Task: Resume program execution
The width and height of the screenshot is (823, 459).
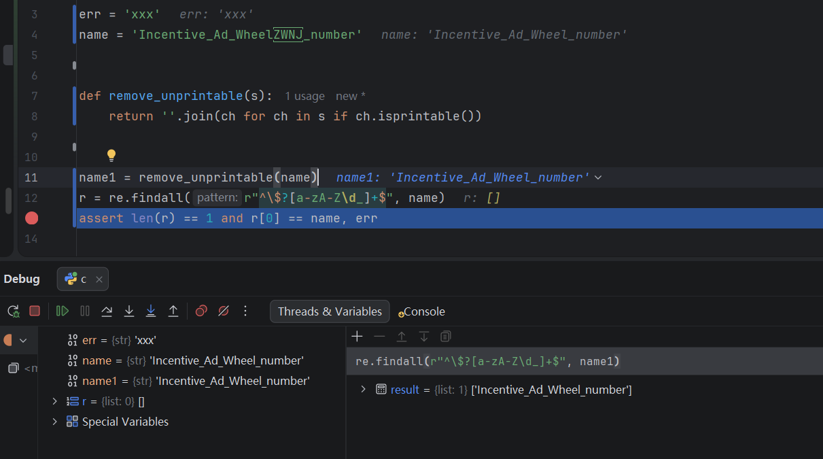Action: (63, 311)
